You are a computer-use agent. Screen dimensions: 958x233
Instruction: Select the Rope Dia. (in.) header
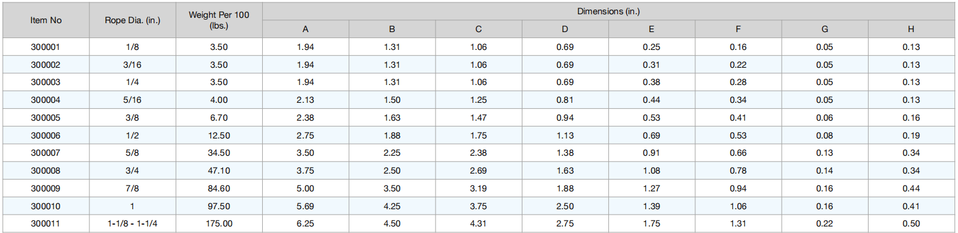pos(132,20)
